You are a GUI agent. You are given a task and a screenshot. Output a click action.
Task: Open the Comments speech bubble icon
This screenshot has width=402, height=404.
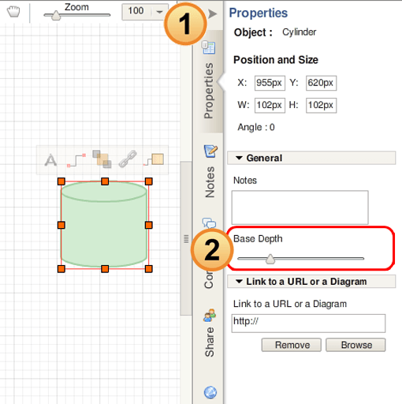click(209, 223)
